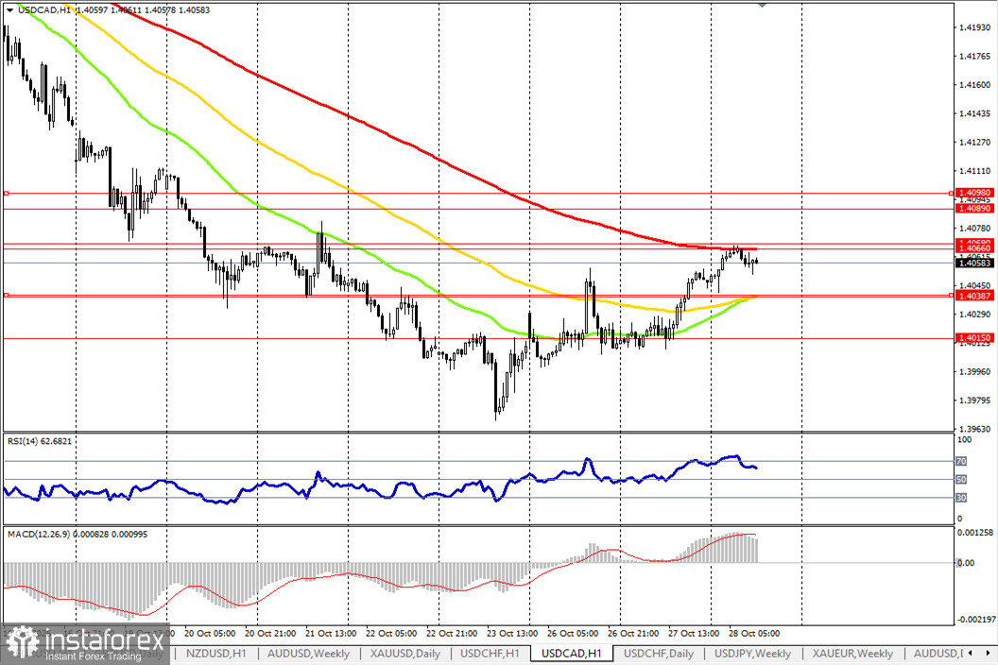Switch to the XAUEUR,Weekly chart tab
Screen dimensions: 998x665
852,654
